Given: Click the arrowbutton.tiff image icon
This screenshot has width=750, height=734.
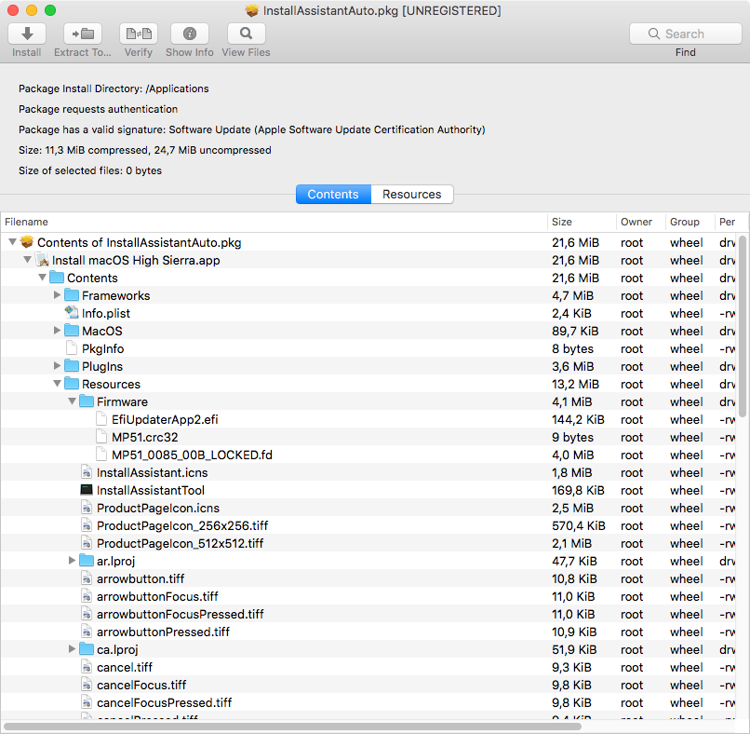Looking at the screenshot, I should (87, 578).
